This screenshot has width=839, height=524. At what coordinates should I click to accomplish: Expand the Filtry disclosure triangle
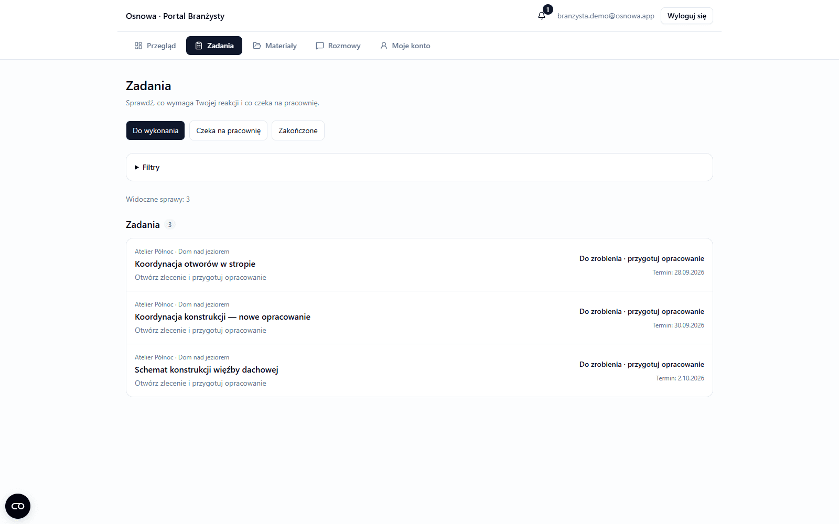[137, 167]
